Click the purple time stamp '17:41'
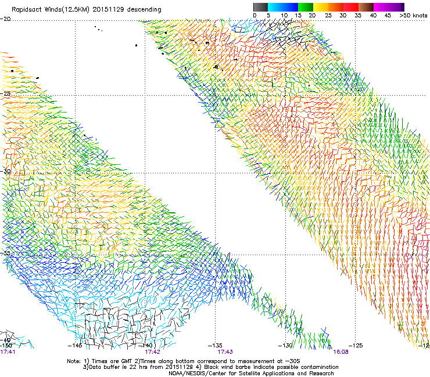This screenshot has width=430, height=377. pyautogui.click(x=8, y=352)
